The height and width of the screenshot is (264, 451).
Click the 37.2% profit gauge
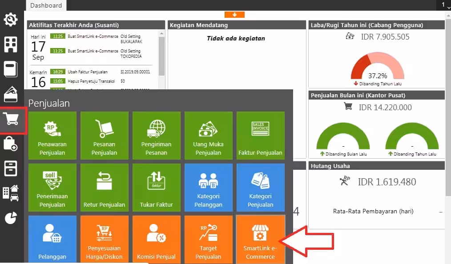click(x=377, y=66)
